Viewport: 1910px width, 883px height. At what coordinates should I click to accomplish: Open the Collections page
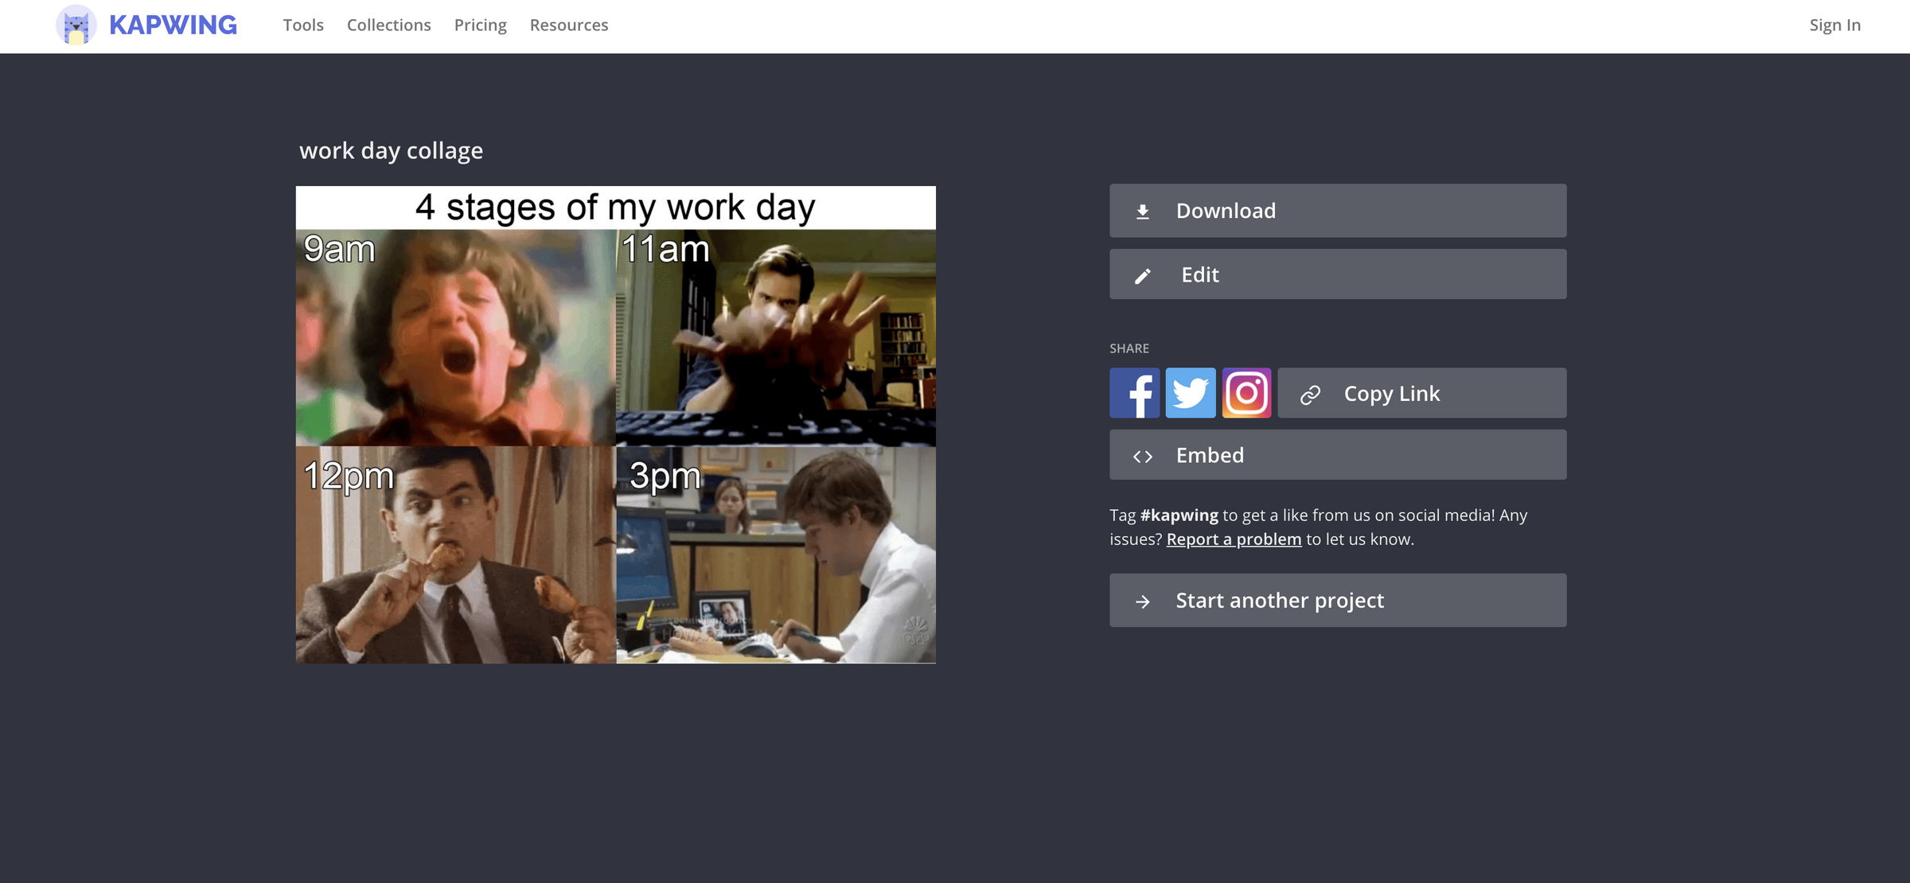pyautogui.click(x=388, y=25)
